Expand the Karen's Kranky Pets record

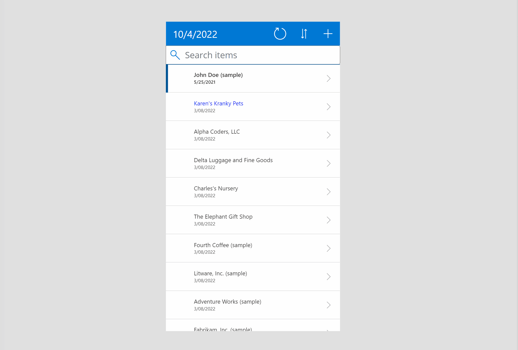point(329,106)
